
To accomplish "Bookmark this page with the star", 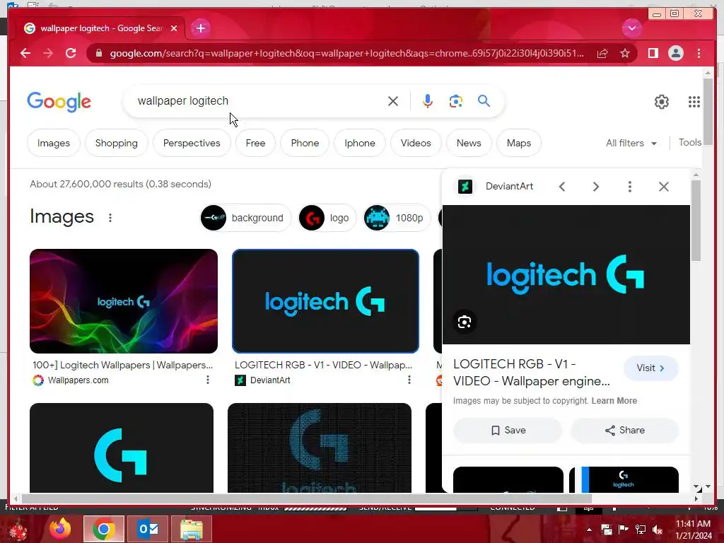I will (x=625, y=54).
